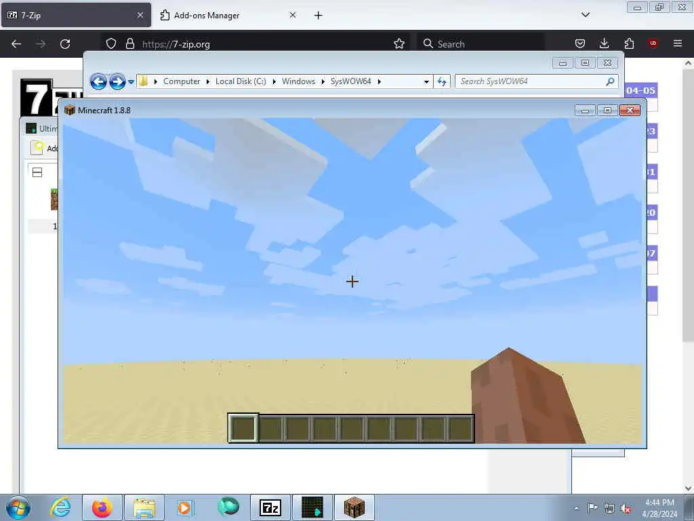Open 7z app on taskbar
Screen dimensions: 694x521
[x=270, y=507]
